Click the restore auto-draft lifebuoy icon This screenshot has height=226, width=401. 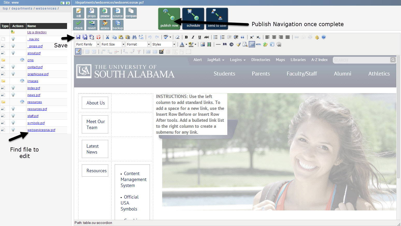[98, 37]
